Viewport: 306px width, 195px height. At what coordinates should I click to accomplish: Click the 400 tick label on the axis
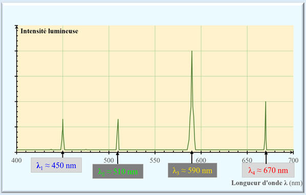(x=16, y=160)
